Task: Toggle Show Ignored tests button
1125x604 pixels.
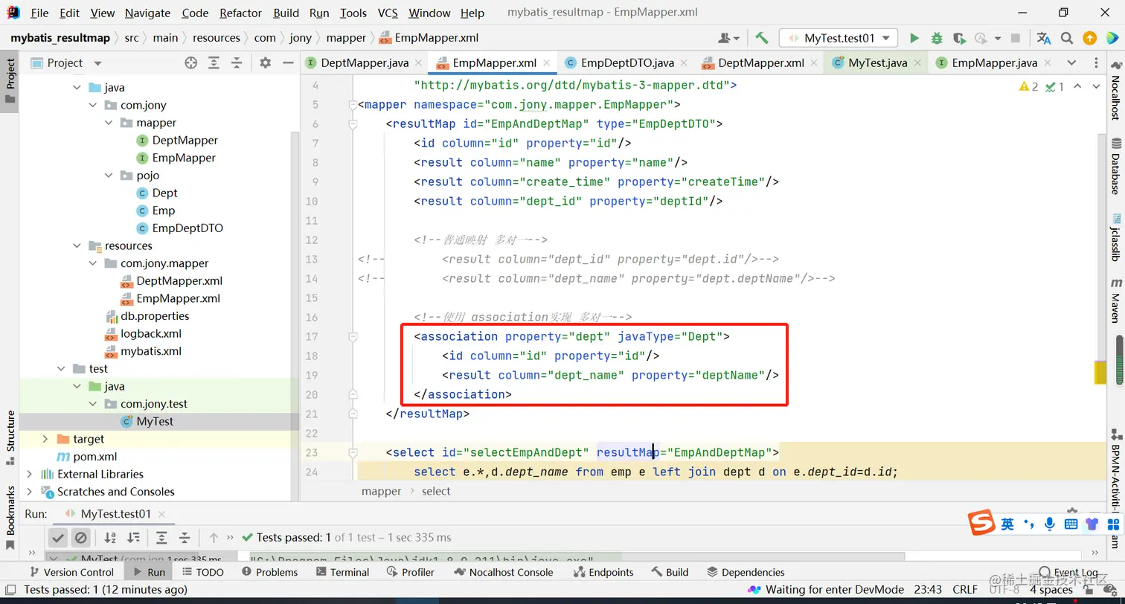Action: (81, 537)
